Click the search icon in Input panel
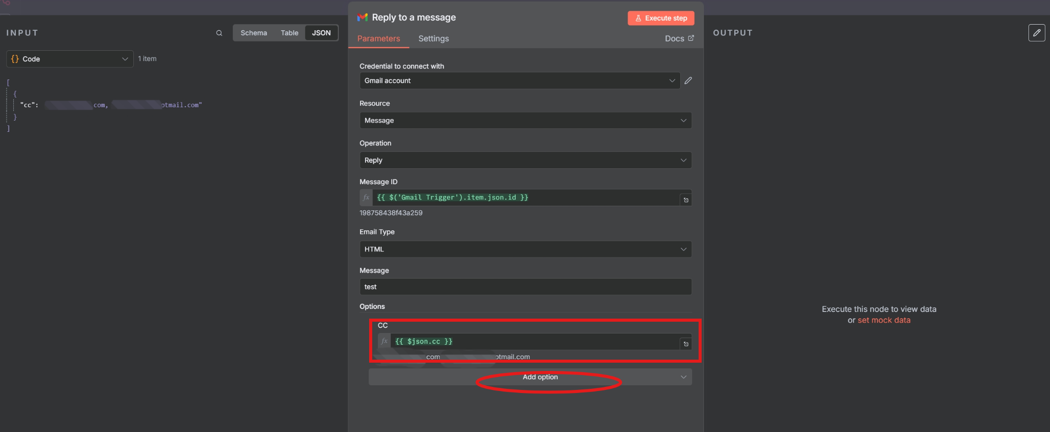 [x=219, y=33]
